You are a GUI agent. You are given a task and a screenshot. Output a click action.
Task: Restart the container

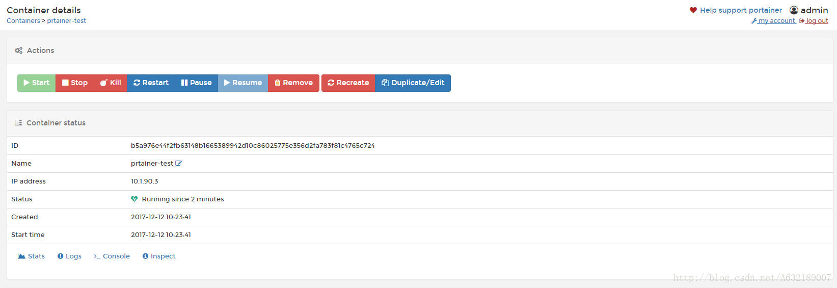[151, 83]
